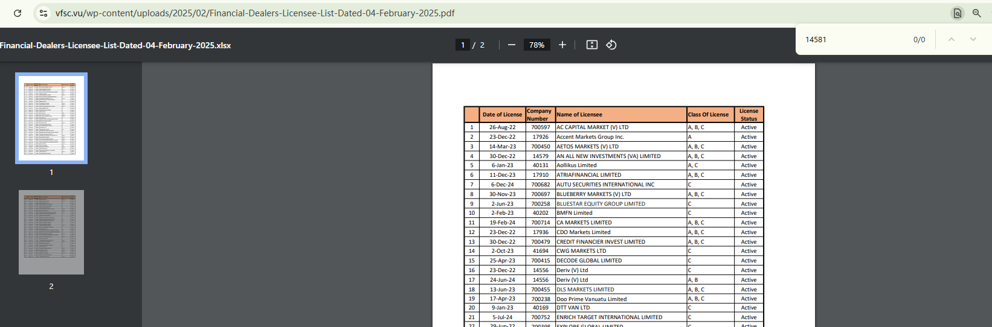This screenshot has width=992, height=327.
Task: Click the fit to page icon
Action: pyautogui.click(x=592, y=45)
